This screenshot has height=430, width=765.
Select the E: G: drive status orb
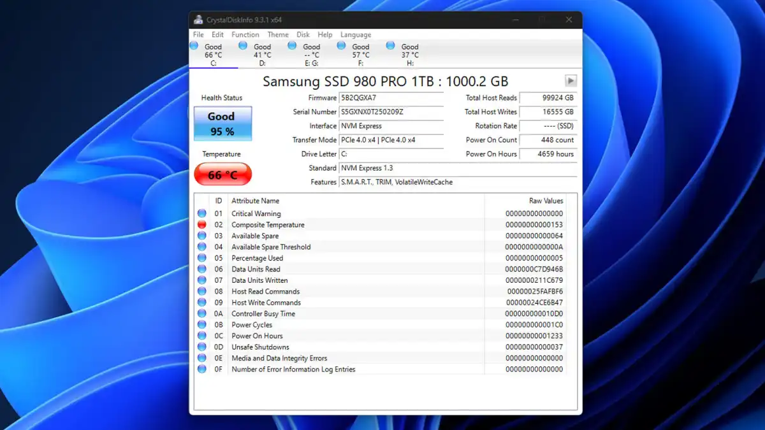(x=292, y=45)
